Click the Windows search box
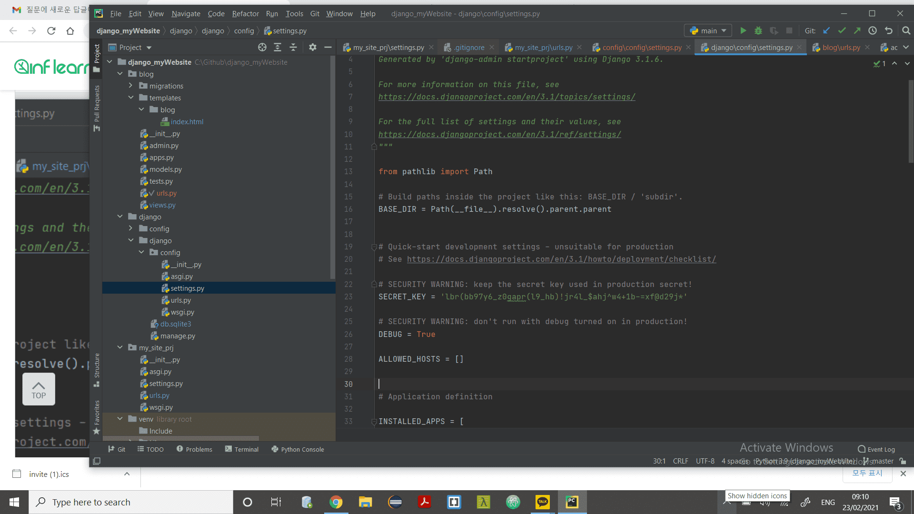Viewport: 914px width, 514px height. point(131,502)
